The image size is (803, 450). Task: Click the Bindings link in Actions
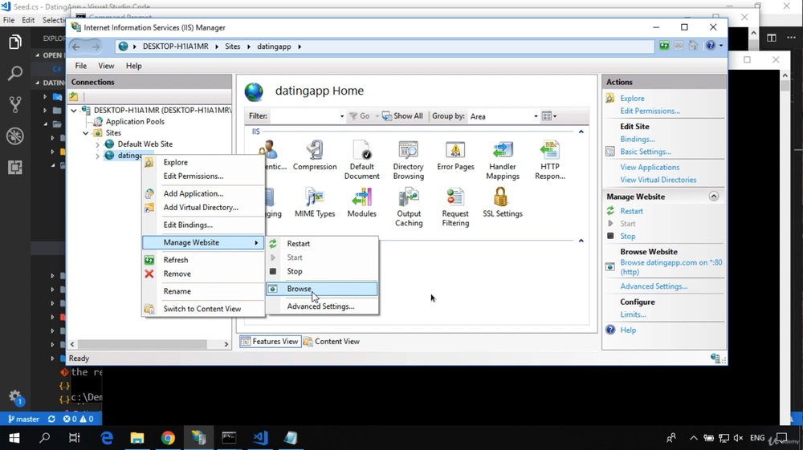click(637, 139)
